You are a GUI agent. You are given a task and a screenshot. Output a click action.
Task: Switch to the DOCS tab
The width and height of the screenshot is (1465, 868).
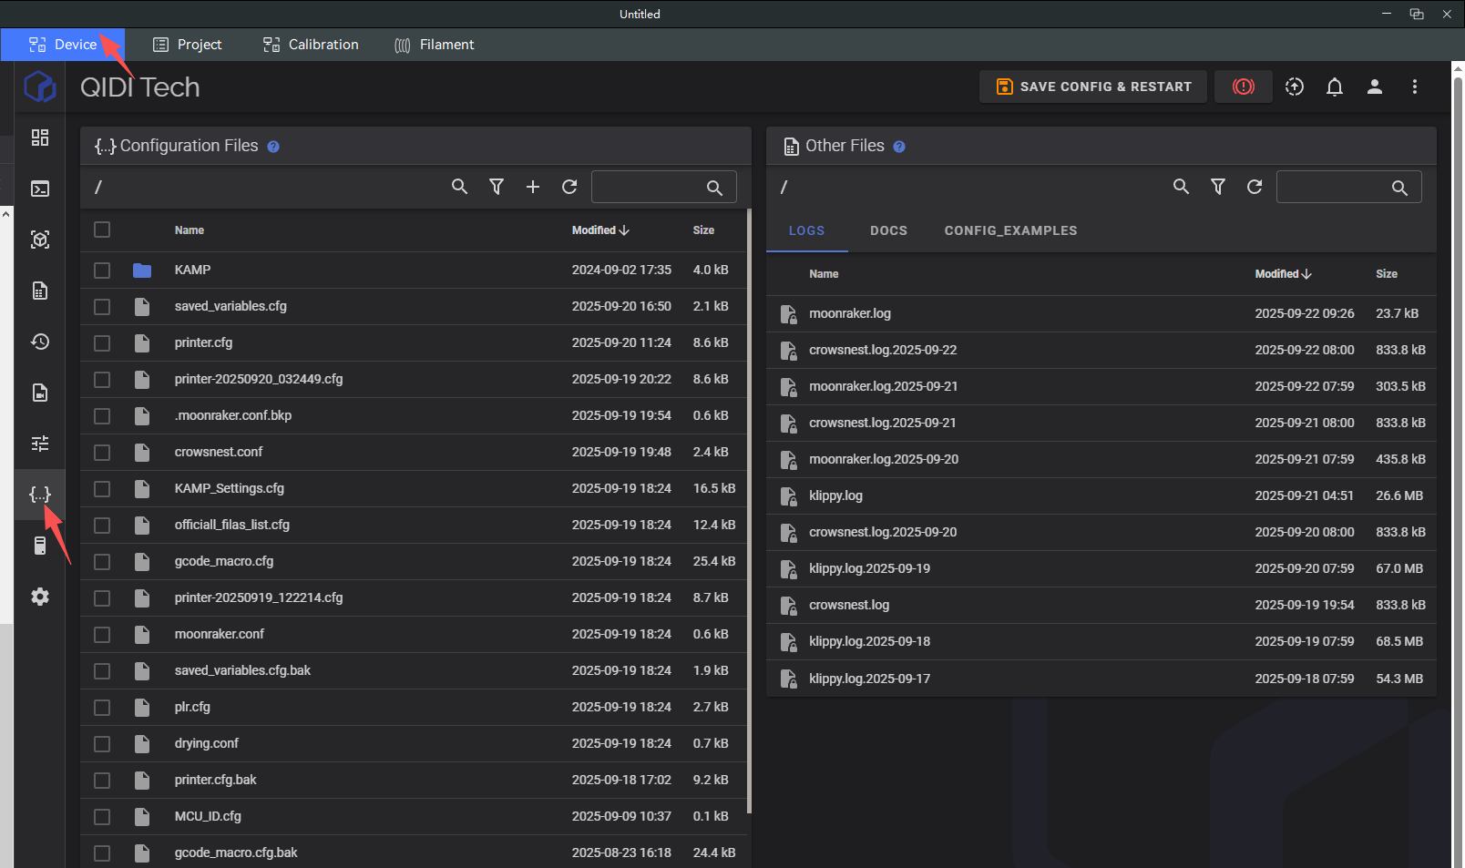coord(888,230)
